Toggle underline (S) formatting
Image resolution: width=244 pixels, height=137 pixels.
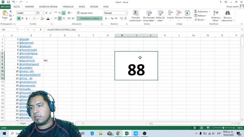(x=27, y=19)
